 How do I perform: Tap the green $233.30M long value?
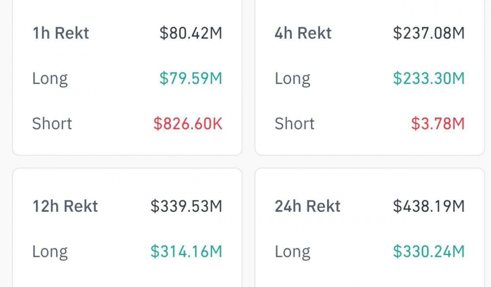click(x=429, y=78)
